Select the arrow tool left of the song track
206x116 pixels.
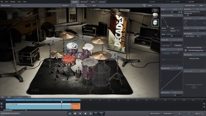[x=1, y=104]
